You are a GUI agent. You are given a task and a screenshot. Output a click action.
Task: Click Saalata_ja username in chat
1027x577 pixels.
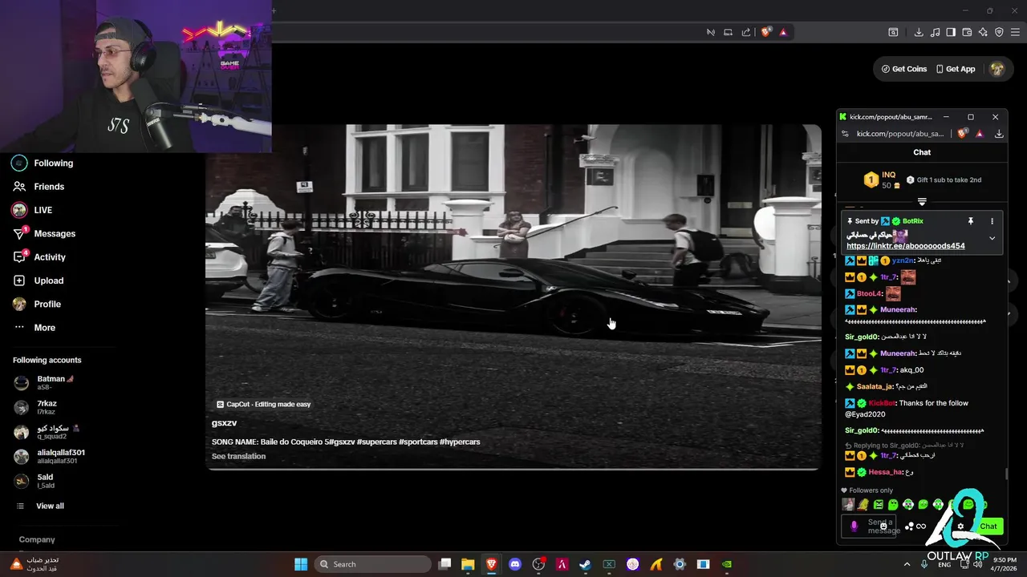(x=875, y=386)
